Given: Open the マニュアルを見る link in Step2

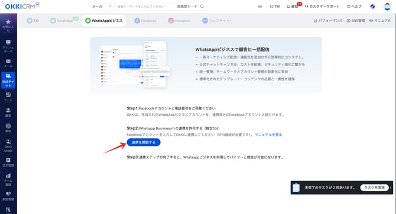Looking at the screenshot, I should pyautogui.click(x=268, y=135).
